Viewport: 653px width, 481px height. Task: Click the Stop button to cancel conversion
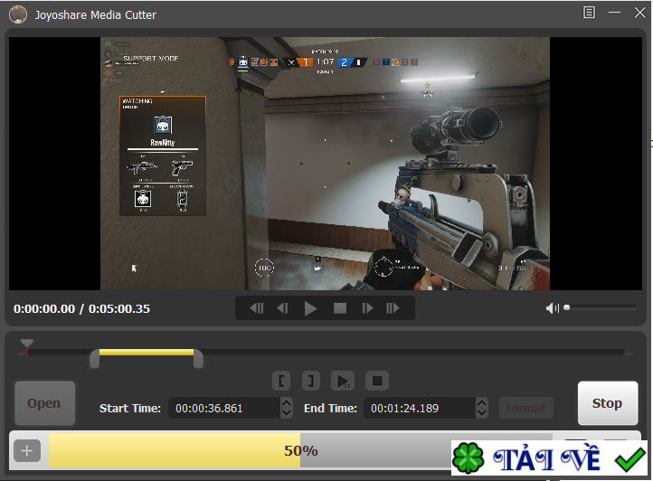click(x=608, y=403)
